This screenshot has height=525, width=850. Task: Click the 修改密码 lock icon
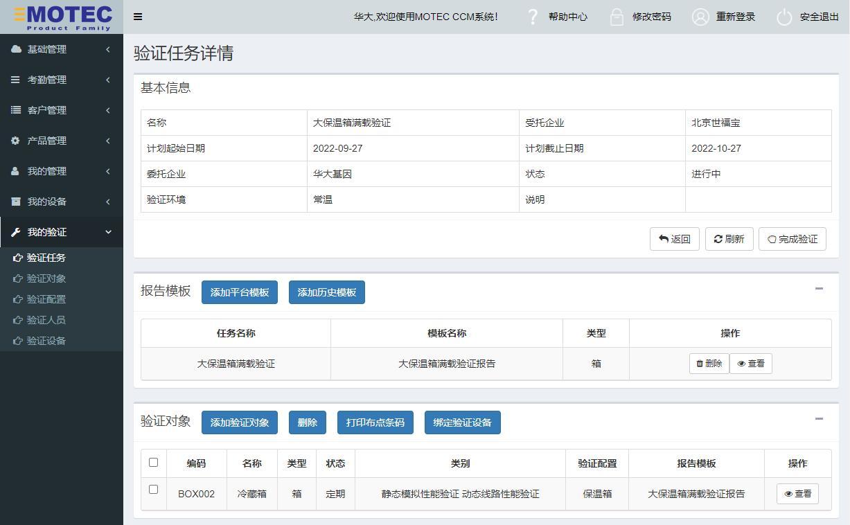pos(614,17)
